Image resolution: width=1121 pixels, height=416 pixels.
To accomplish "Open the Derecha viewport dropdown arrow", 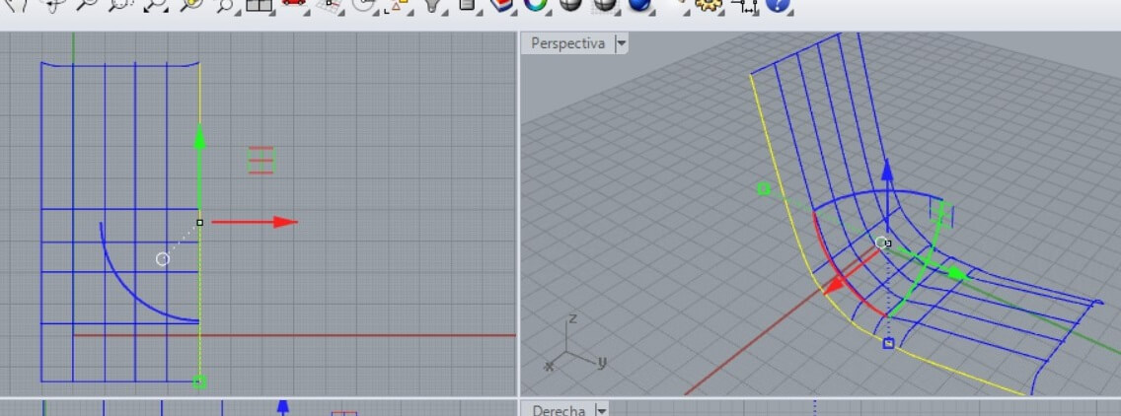I will 601,410.
